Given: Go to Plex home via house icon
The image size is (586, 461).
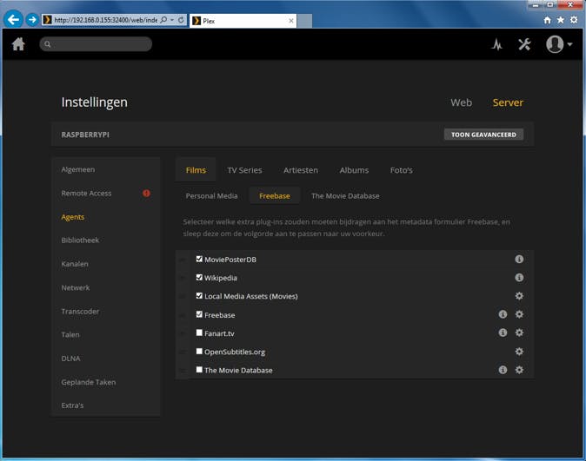Looking at the screenshot, I should coord(18,44).
